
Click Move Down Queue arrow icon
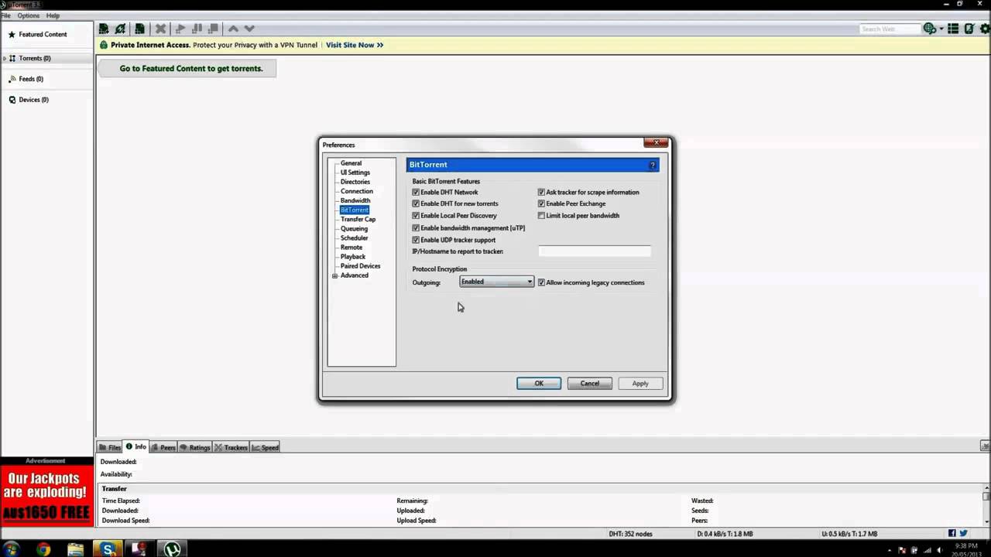(x=249, y=29)
